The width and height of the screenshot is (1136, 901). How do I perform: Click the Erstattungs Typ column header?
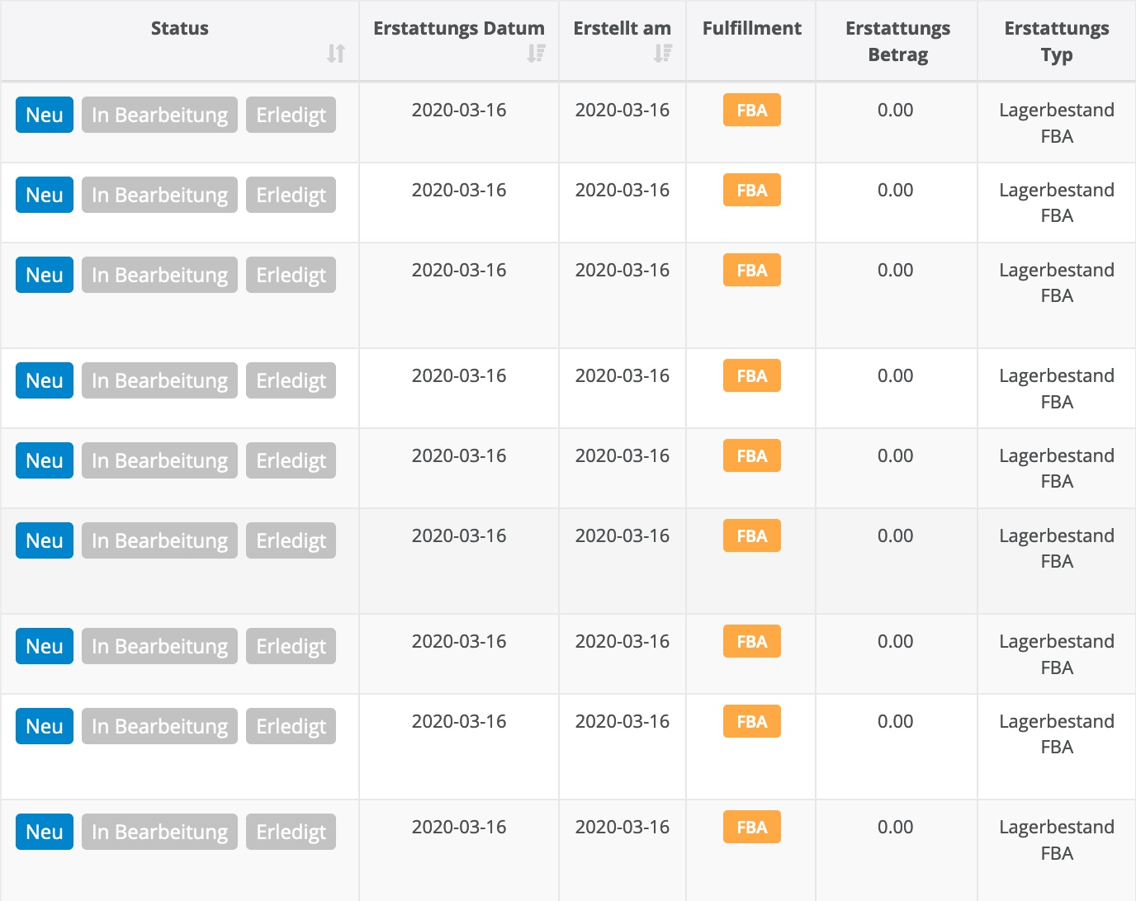tap(1057, 40)
